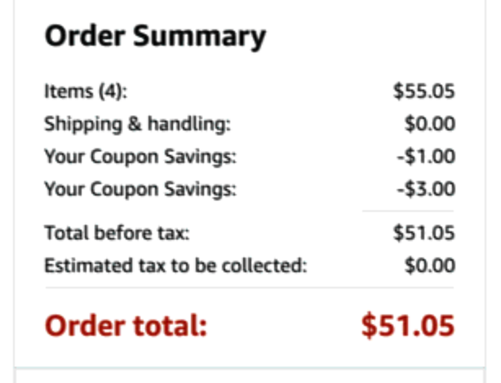Select the $0.00 shipping amount
Image resolution: width=501 pixels, height=383 pixels.
[429, 125]
